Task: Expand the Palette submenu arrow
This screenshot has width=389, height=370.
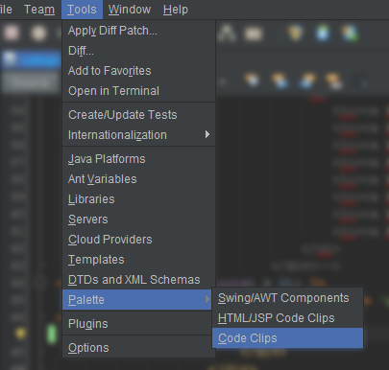Action: click(207, 299)
